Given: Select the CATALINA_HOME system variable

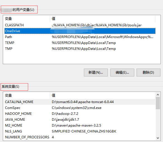Looking at the screenshot, I should point(80,102).
